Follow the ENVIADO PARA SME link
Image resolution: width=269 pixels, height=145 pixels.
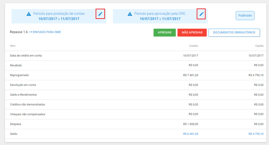(x=47, y=32)
